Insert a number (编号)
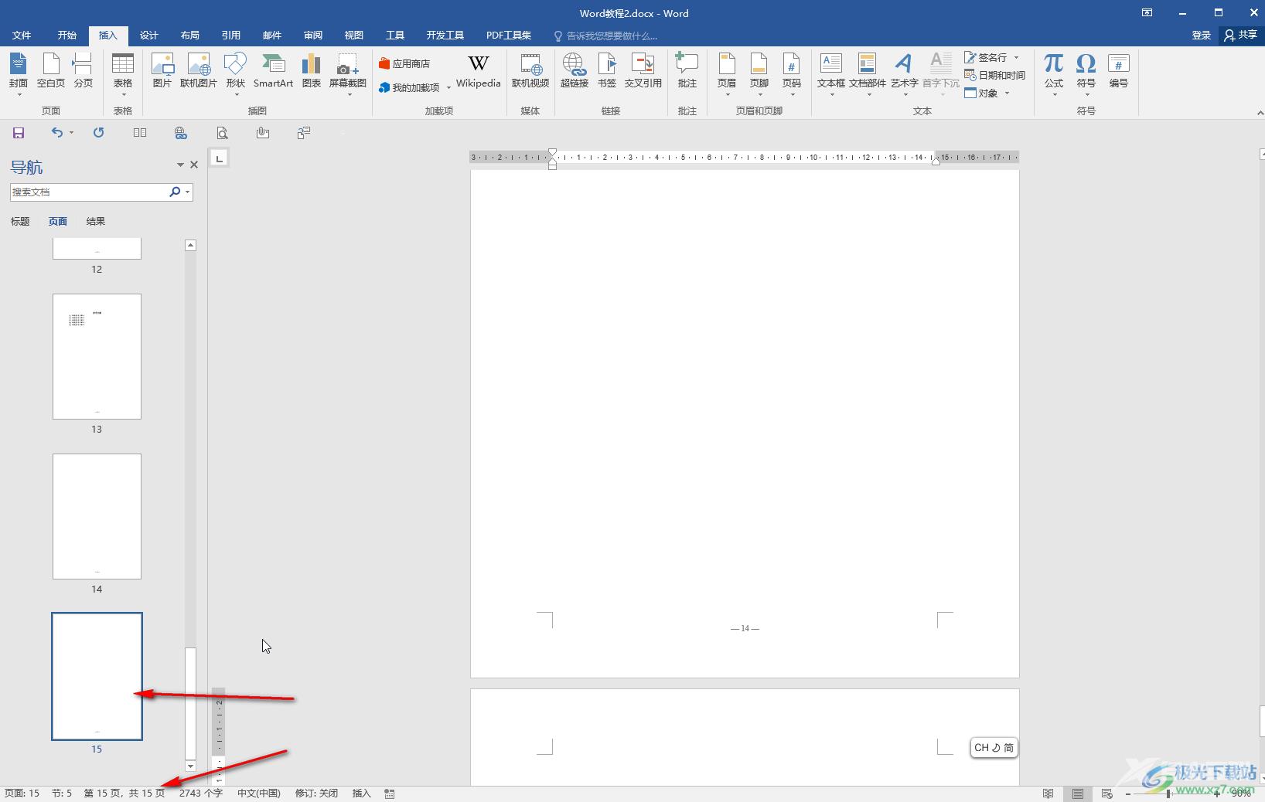 (x=1119, y=71)
